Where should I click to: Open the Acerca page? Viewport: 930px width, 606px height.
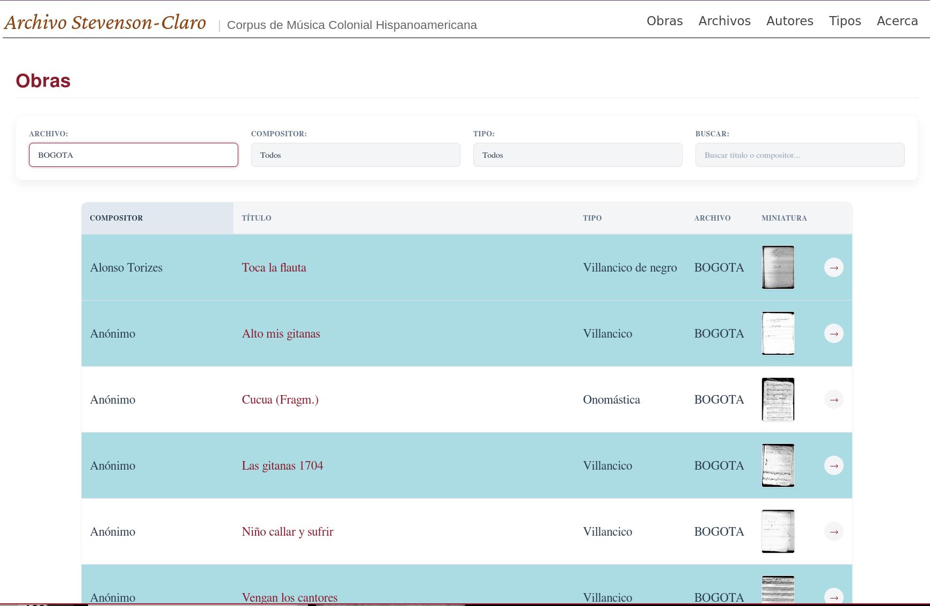tap(897, 21)
